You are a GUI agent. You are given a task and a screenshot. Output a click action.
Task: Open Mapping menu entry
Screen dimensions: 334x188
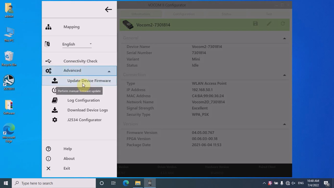coord(71,27)
